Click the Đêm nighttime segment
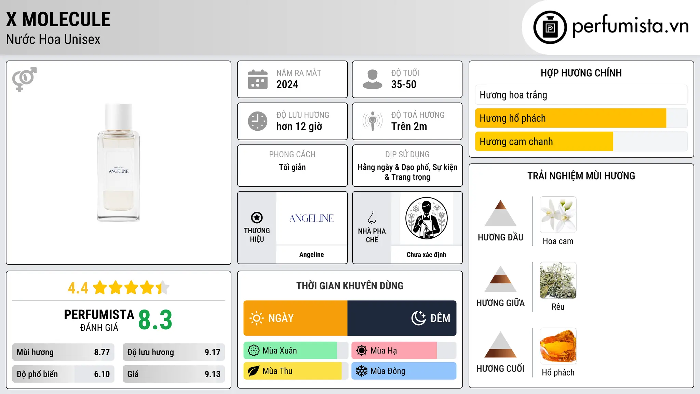 click(x=402, y=318)
